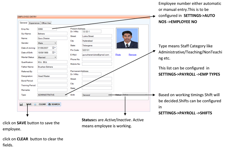Switch to the Experience tab

(34, 23)
